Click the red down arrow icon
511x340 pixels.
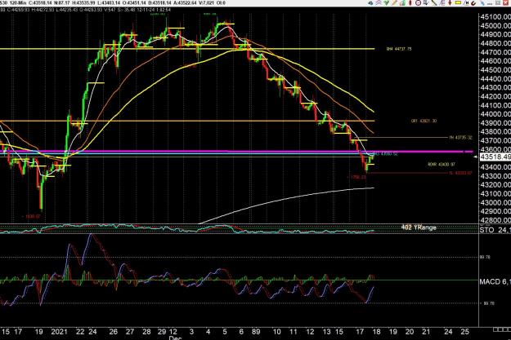pyautogui.click(x=450, y=3)
